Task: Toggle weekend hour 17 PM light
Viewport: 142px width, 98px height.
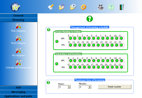Action: click(x=94, y=67)
